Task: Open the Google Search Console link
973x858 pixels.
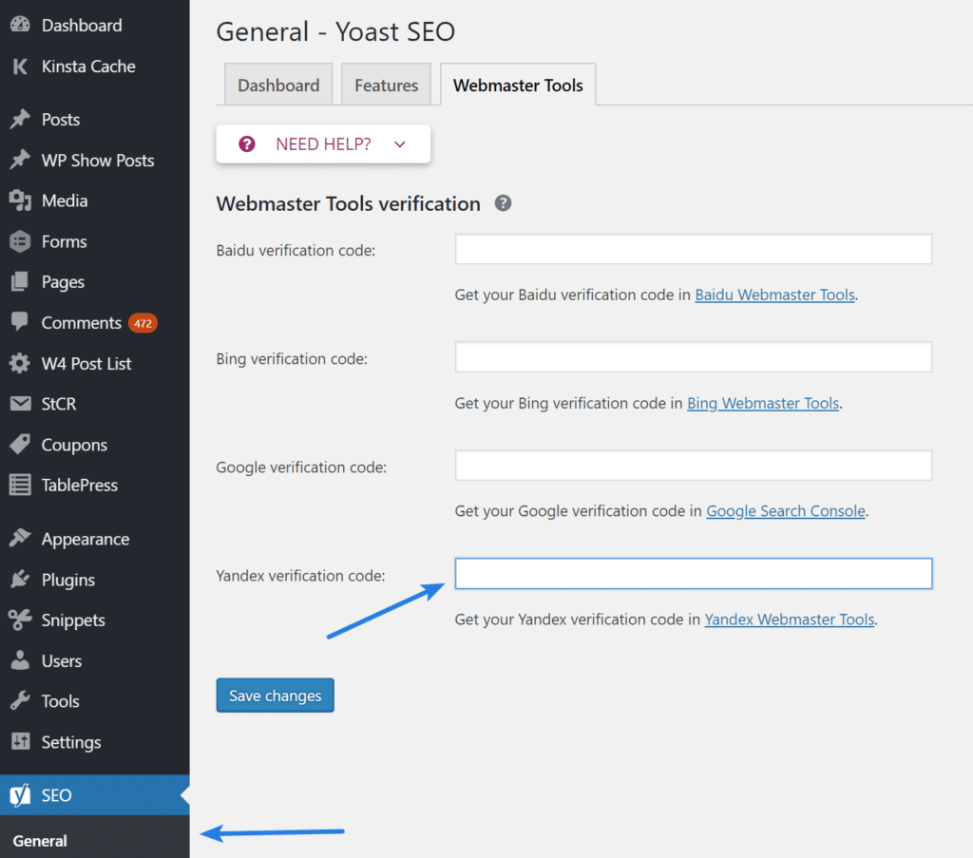Action: [x=786, y=510]
